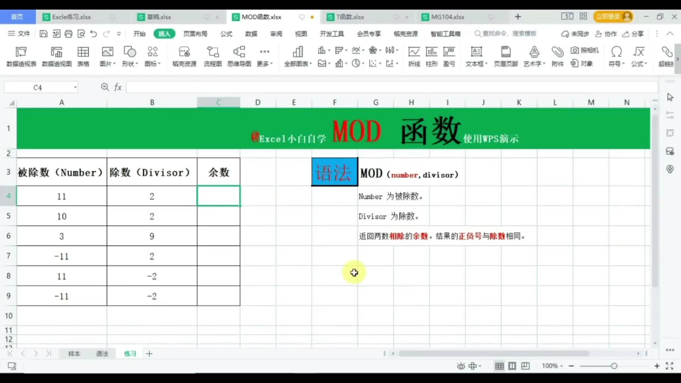
Task: Open the Name Box dropdown
Action: [75, 87]
